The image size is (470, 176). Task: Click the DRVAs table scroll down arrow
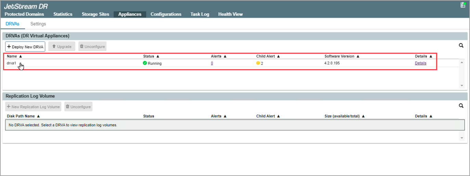click(x=462, y=86)
